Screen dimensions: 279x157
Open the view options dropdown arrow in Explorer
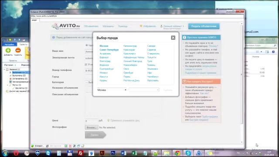(x=261, y=52)
